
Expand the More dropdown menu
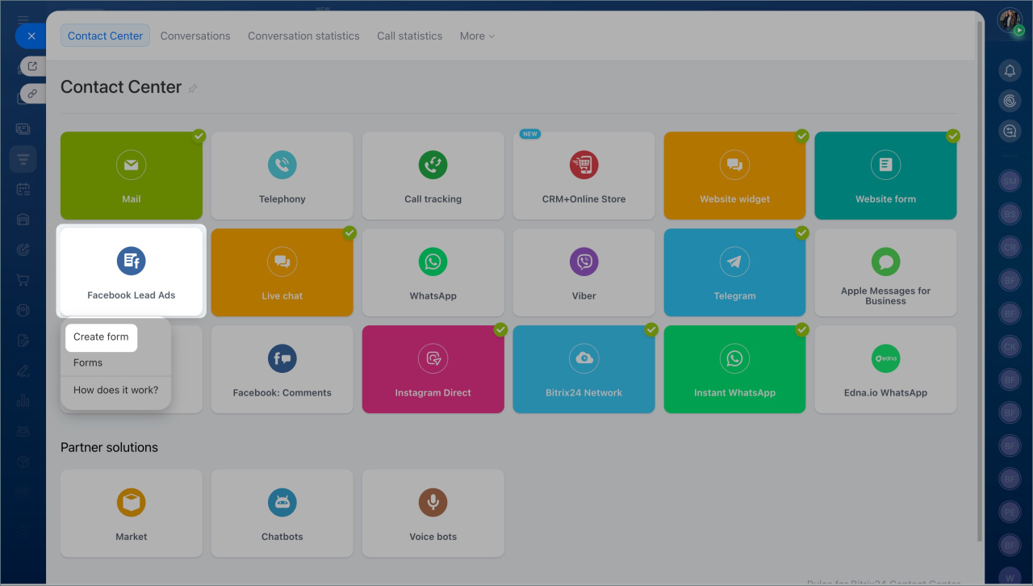click(x=476, y=36)
